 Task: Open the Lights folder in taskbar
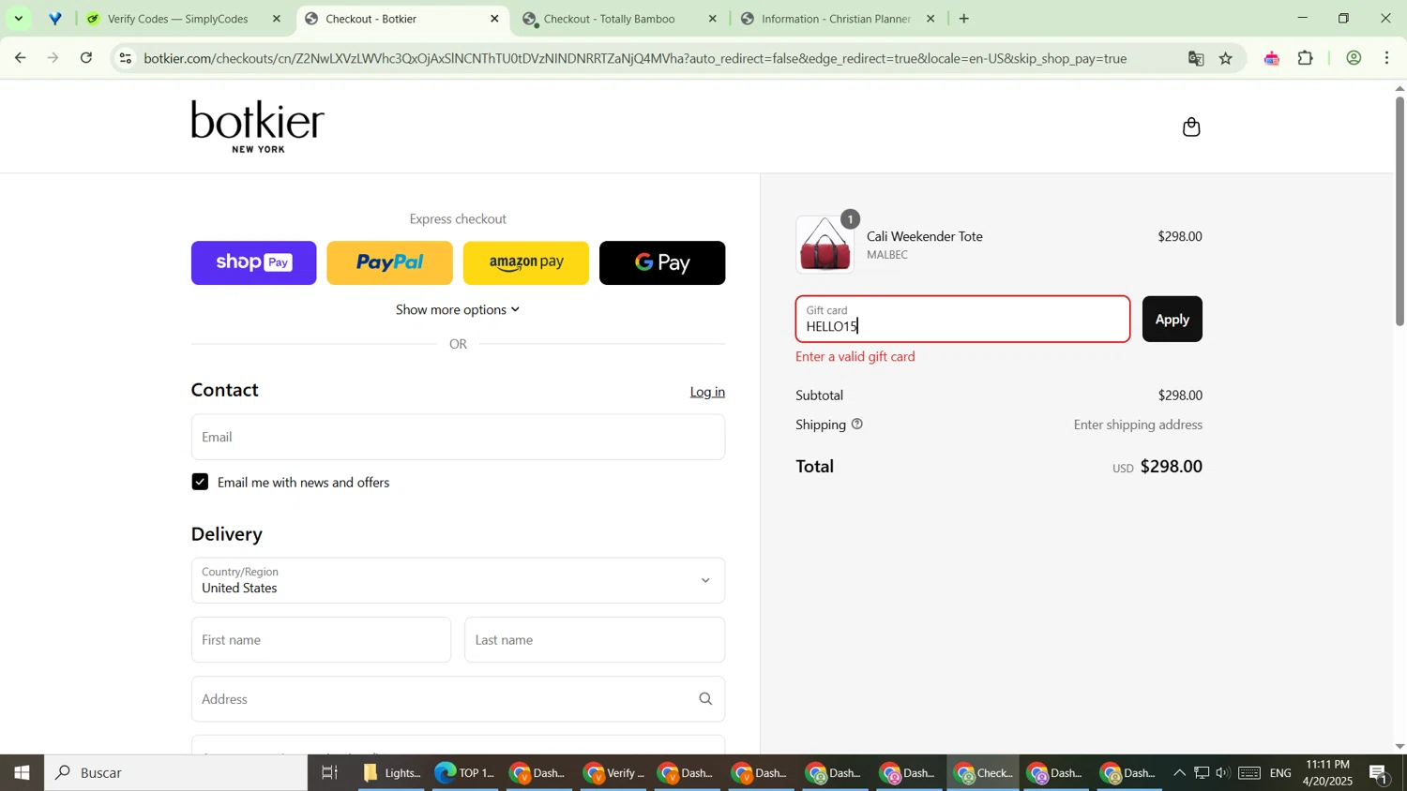point(392,773)
